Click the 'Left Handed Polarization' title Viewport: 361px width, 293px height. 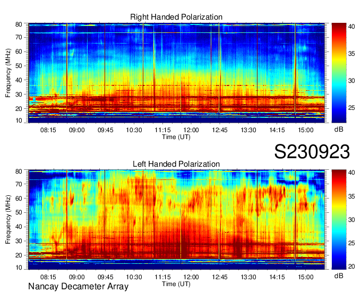pyautogui.click(x=176, y=164)
